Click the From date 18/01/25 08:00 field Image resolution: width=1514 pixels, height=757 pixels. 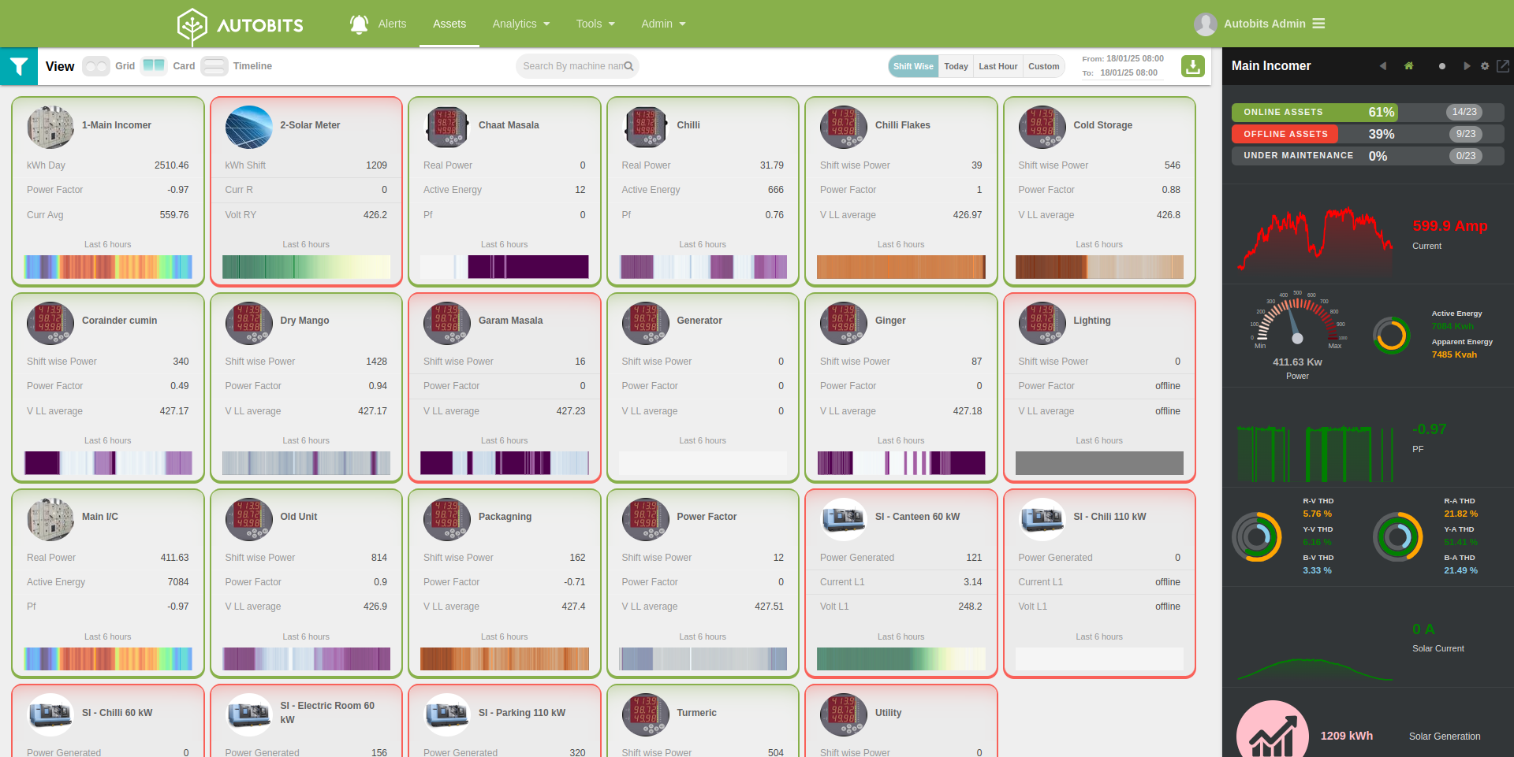point(1135,58)
